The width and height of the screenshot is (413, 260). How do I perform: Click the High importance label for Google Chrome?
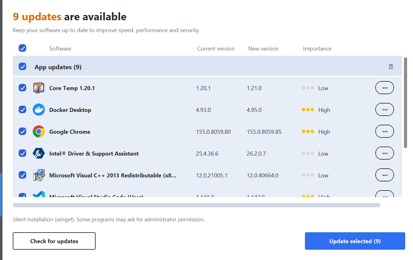(x=324, y=132)
